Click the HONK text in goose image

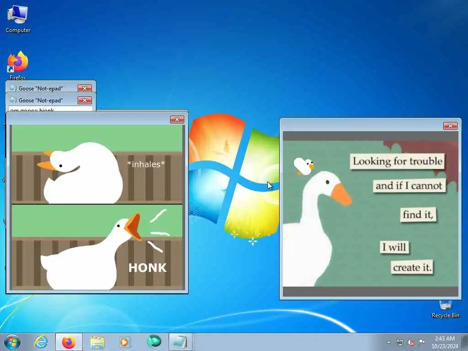(148, 267)
